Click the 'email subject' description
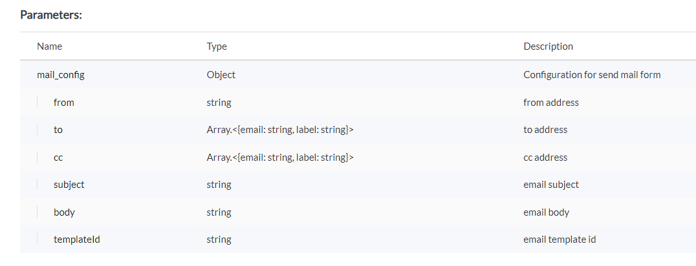The width and height of the screenshot is (696, 266). (x=551, y=185)
